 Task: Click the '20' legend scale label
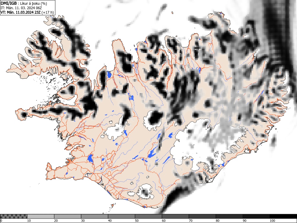point(56,221)
